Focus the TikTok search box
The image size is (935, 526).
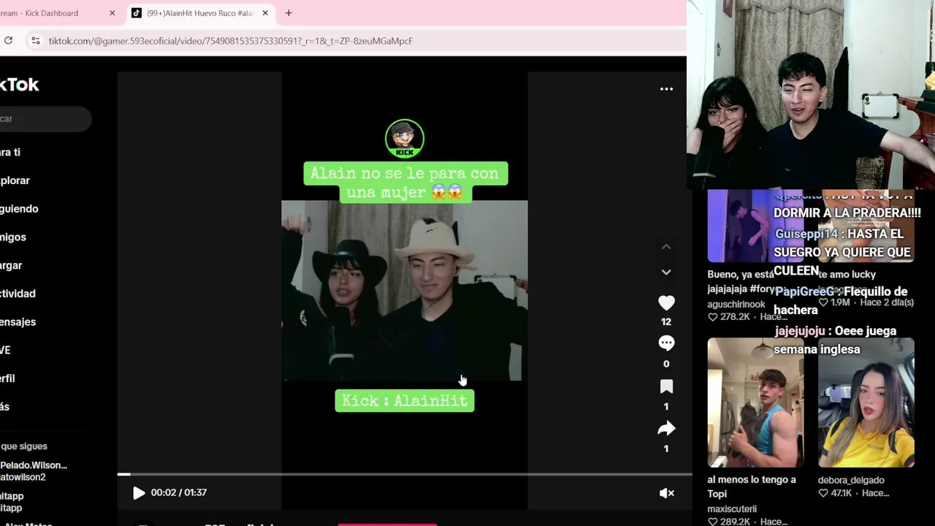(x=45, y=118)
